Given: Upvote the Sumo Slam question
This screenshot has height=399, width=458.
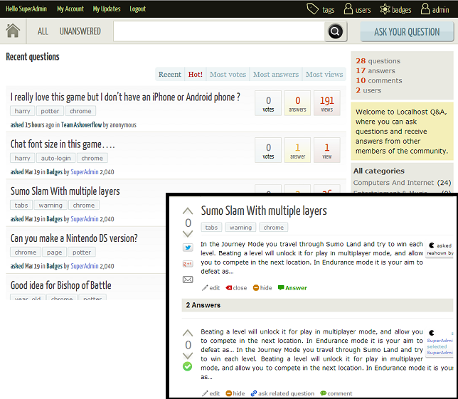Looking at the screenshot, I should click(188, 211).
